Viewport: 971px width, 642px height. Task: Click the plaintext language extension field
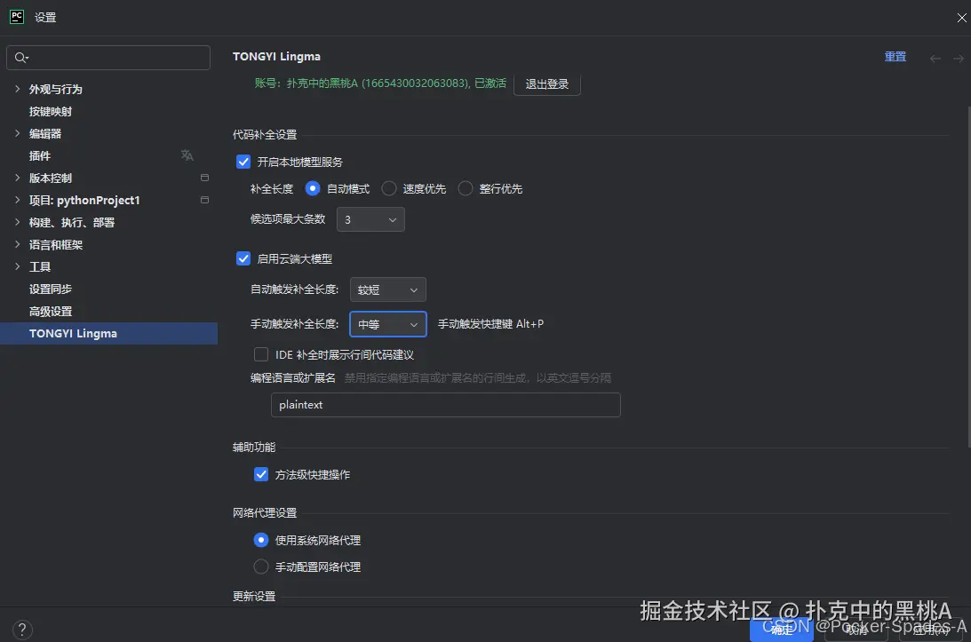click(x=446, y=405)
